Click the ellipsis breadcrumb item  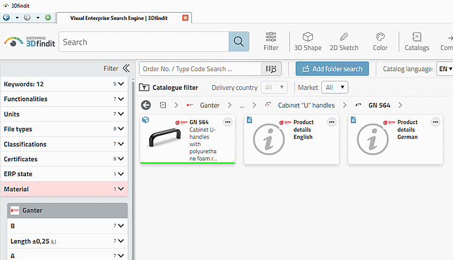coord(242,106)
